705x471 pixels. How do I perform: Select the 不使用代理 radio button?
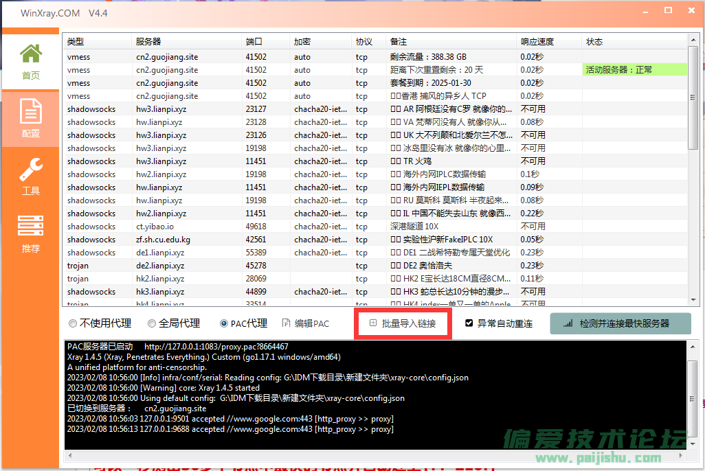(x=72, y=323)
